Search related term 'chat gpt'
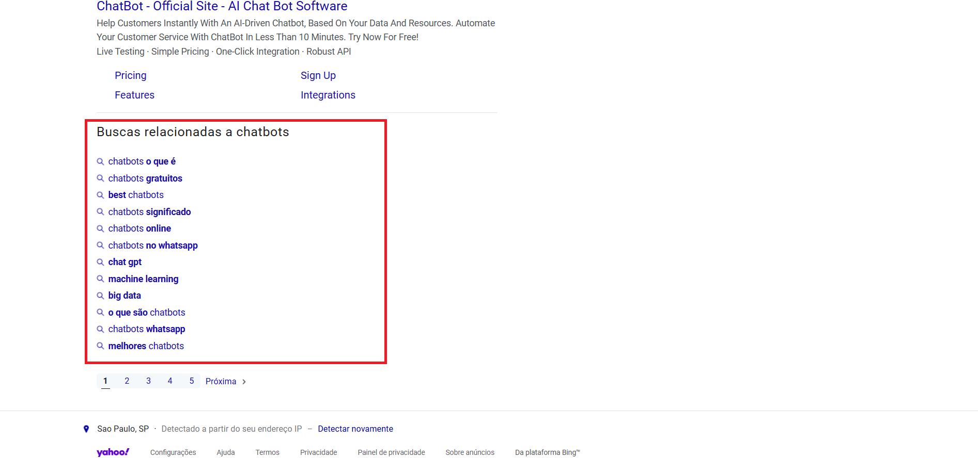 (x=125, y=262)
